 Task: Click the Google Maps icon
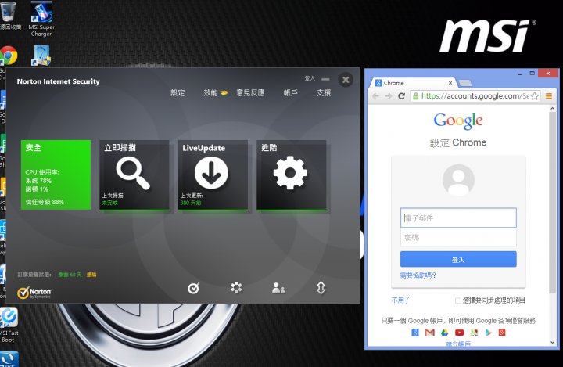click(x=474, y=333)
